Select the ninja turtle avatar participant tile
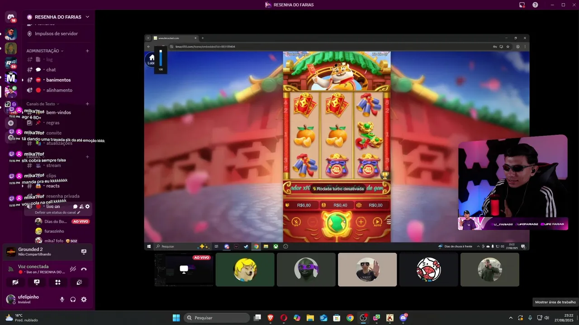This screenshot has width=579, height=325. click(306, 269)
